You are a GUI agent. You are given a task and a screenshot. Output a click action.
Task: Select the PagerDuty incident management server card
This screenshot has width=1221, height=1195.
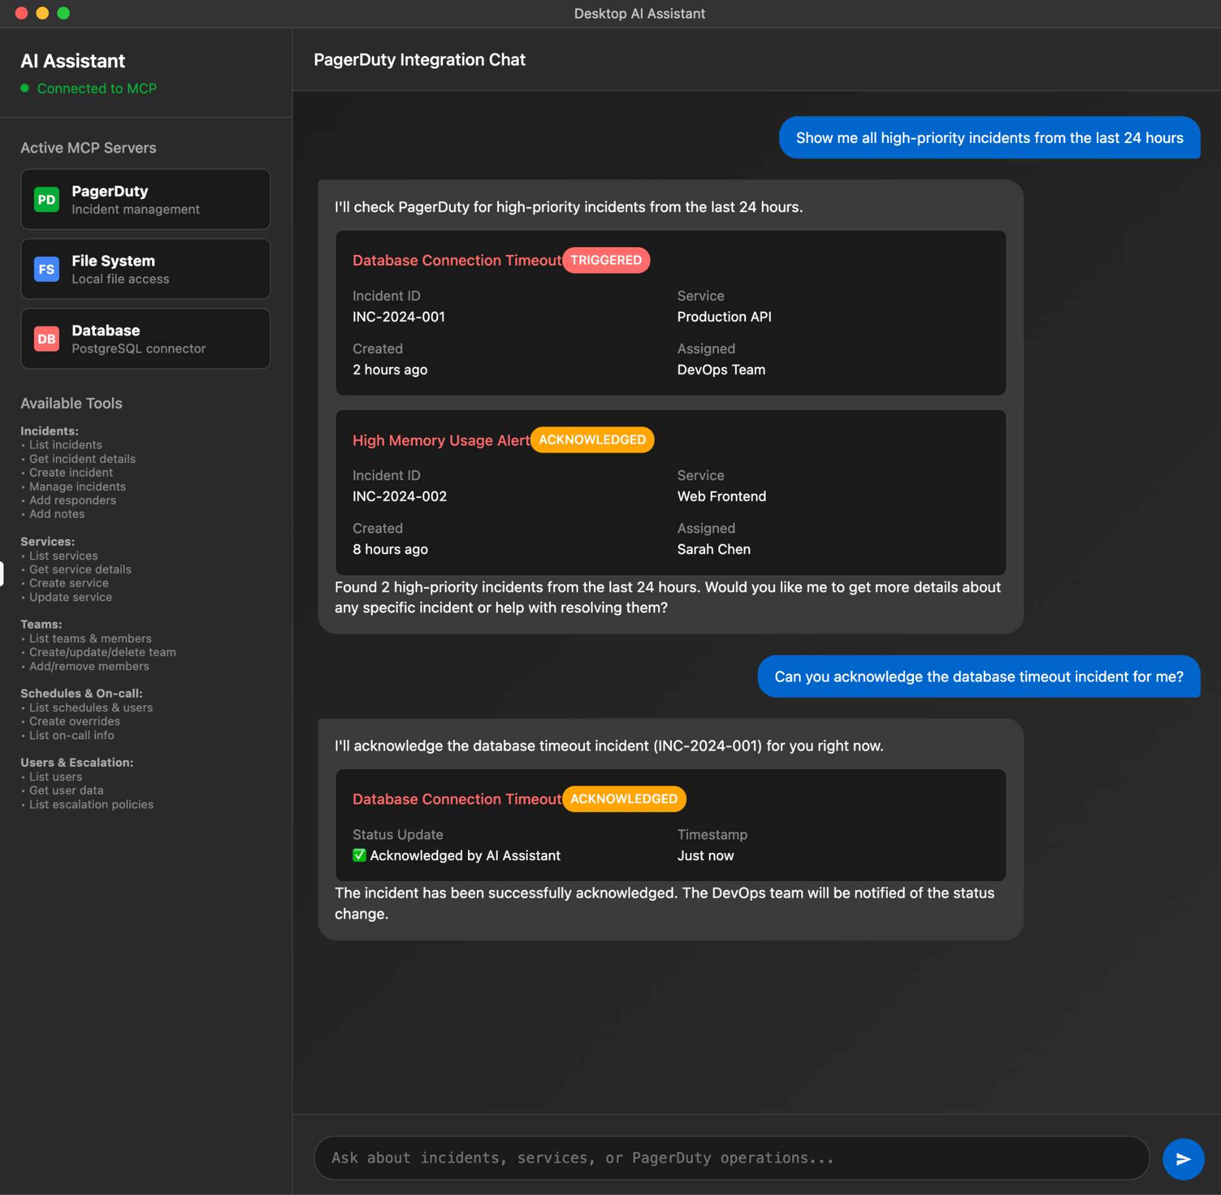tap(146, 200)
